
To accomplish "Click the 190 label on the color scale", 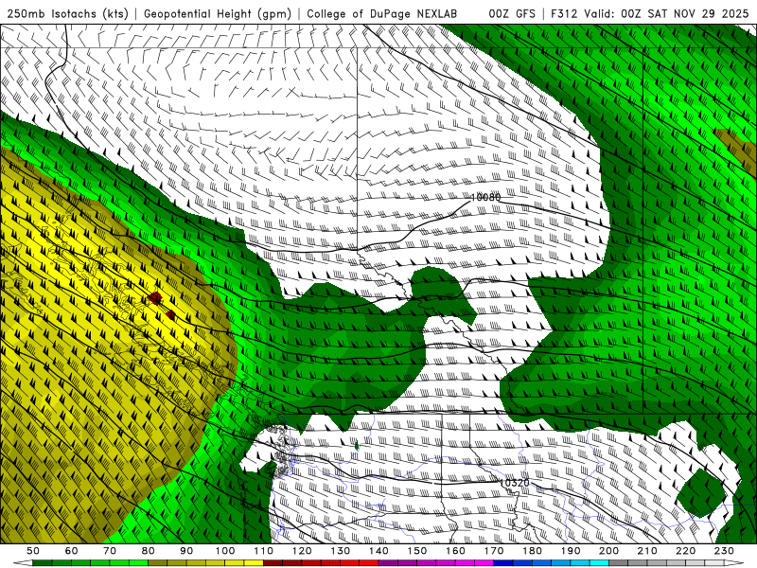I will pyautogui.click(x=571, y=551).
